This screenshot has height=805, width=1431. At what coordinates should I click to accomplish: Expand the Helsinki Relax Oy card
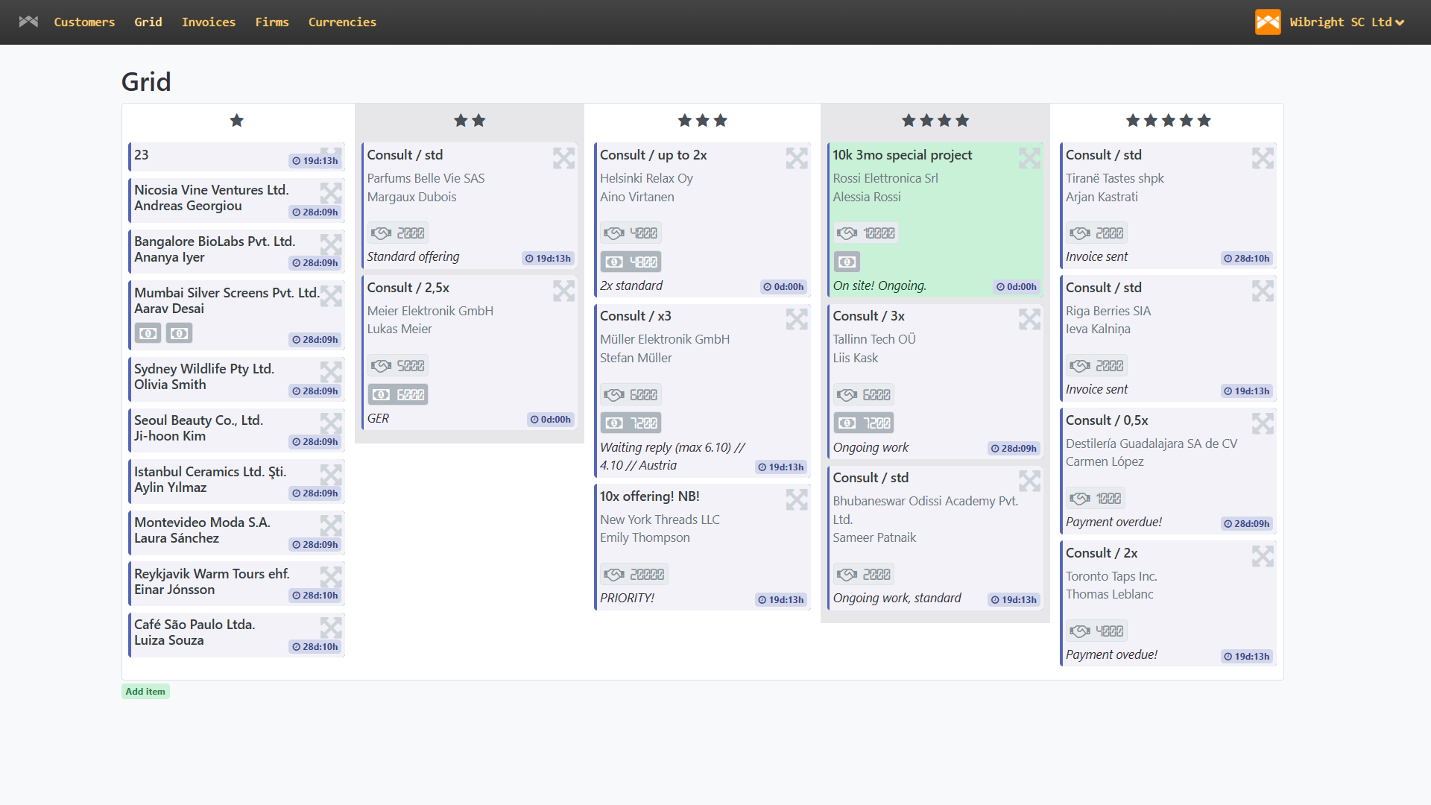[797, 158]
